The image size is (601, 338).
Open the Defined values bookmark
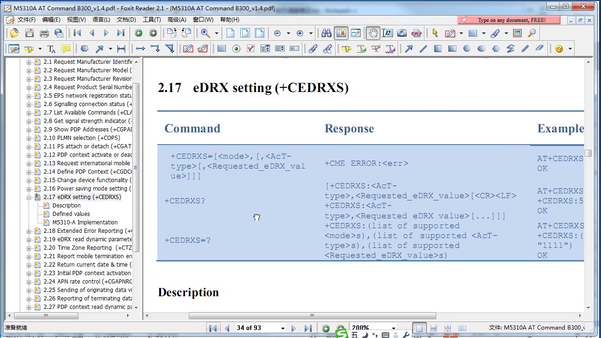click(x=71, y=214)
